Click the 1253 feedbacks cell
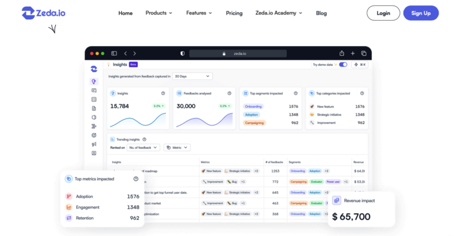Image resolution: width=461 pixels, height=236 pixels. [x=275, y=171]
